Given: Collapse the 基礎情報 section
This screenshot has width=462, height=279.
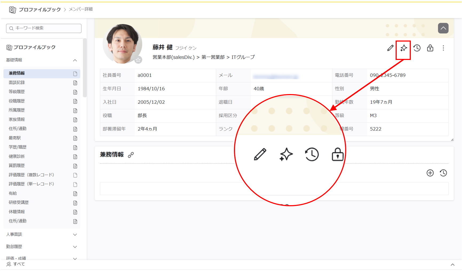Looking at the screenshot, I should pyautogui.click(x=75, y=60).
